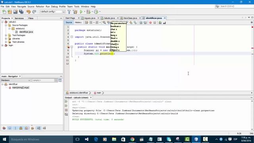Switch to the Files tab

31,18
